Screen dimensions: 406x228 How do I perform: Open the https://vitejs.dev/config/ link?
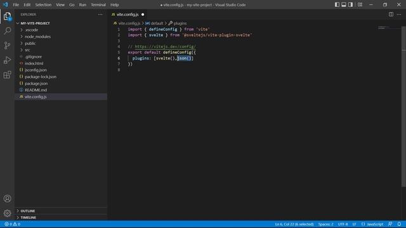tap(165, 46)
